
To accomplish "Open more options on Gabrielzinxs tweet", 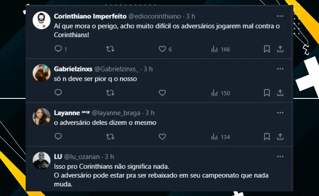I will coord(280,69).
